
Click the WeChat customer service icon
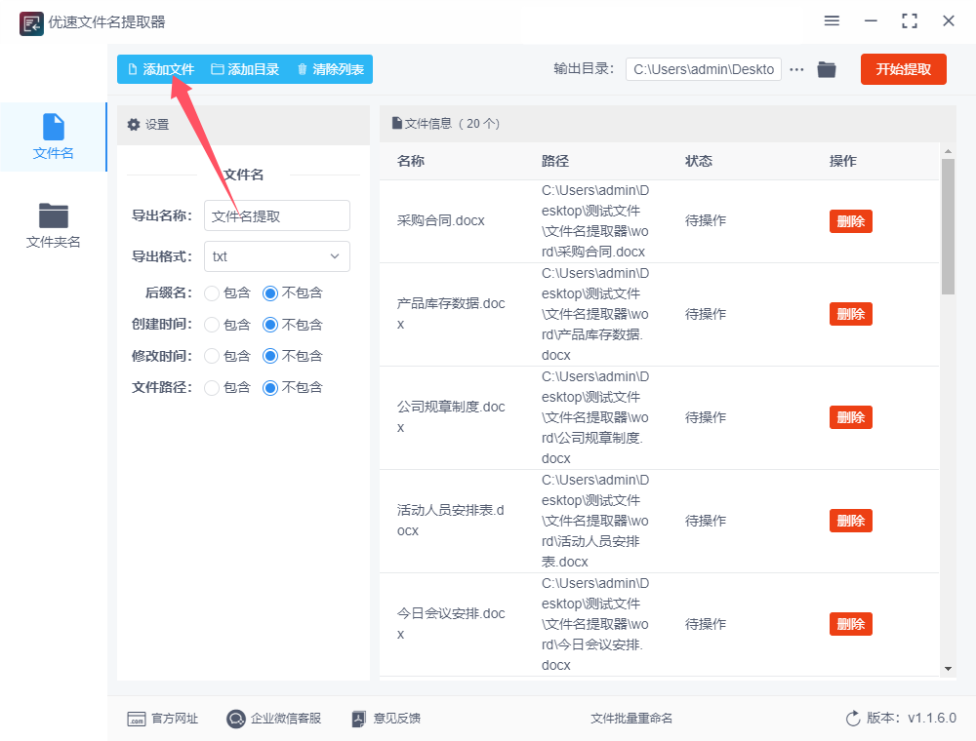[x=236, y=719]
